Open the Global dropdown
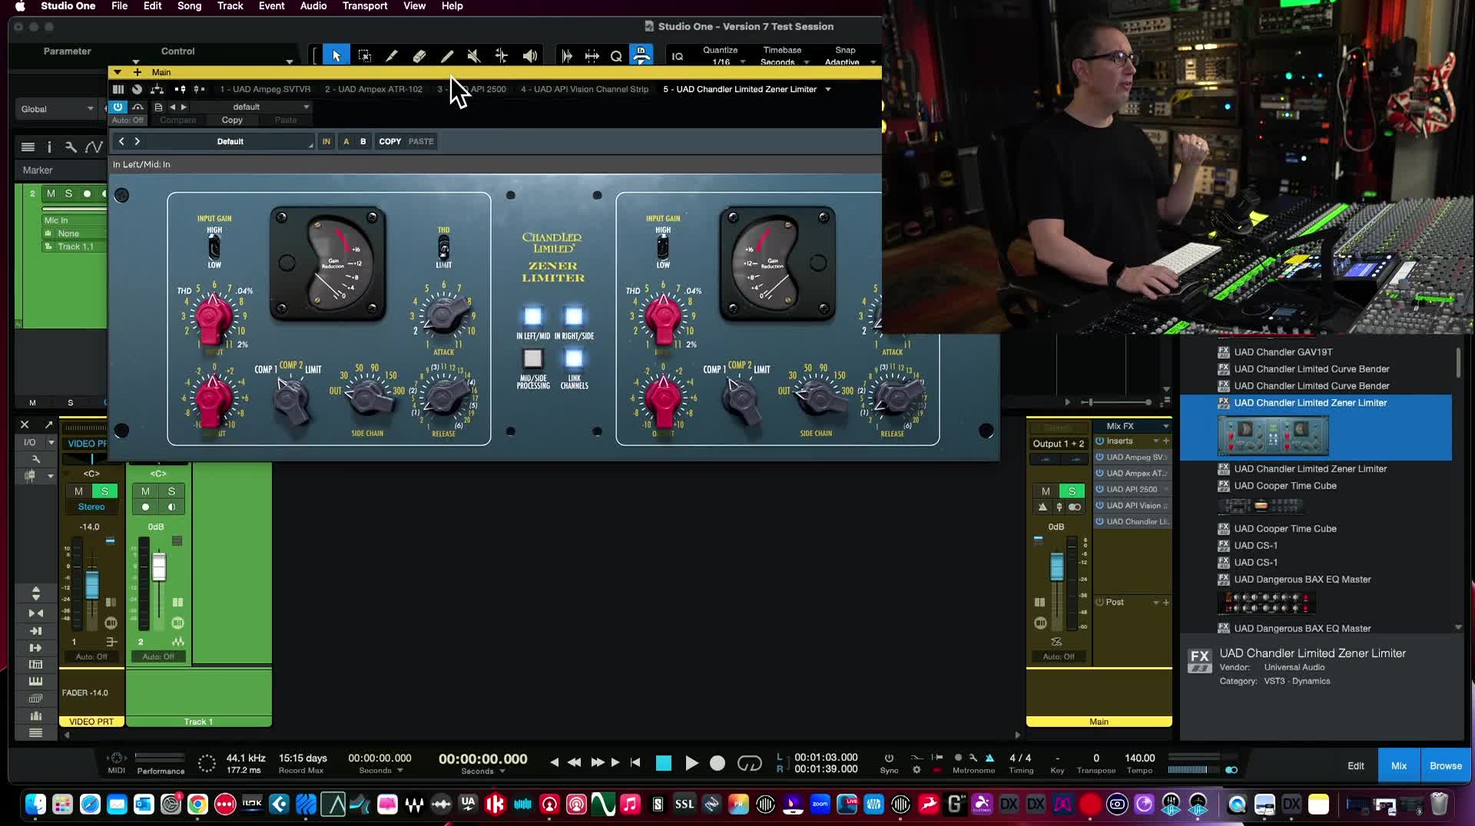Viewport: 1475px width, 826px height. [x=57, y=109]
